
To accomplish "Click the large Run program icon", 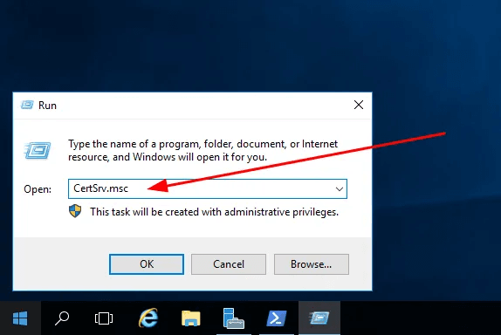I will [x=38, y=151].
